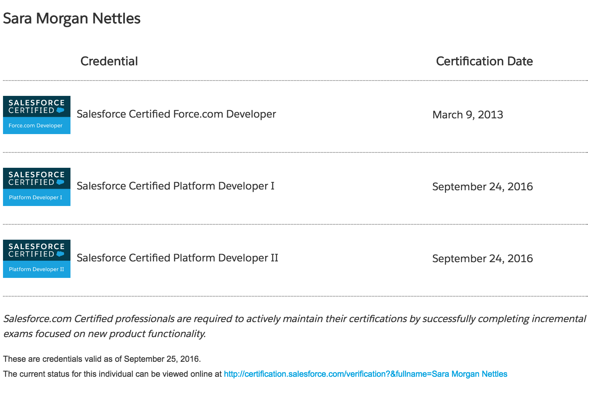Click the Platform Developer II row's September date
This screenshot has width=605, height=394.
tap(482, 258)
